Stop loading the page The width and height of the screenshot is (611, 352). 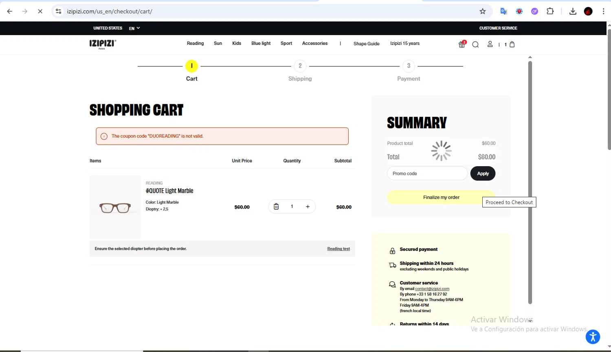(40, 11)
